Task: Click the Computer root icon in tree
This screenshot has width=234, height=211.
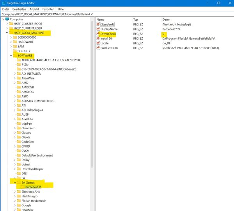Action: click(x=7, y=19)
